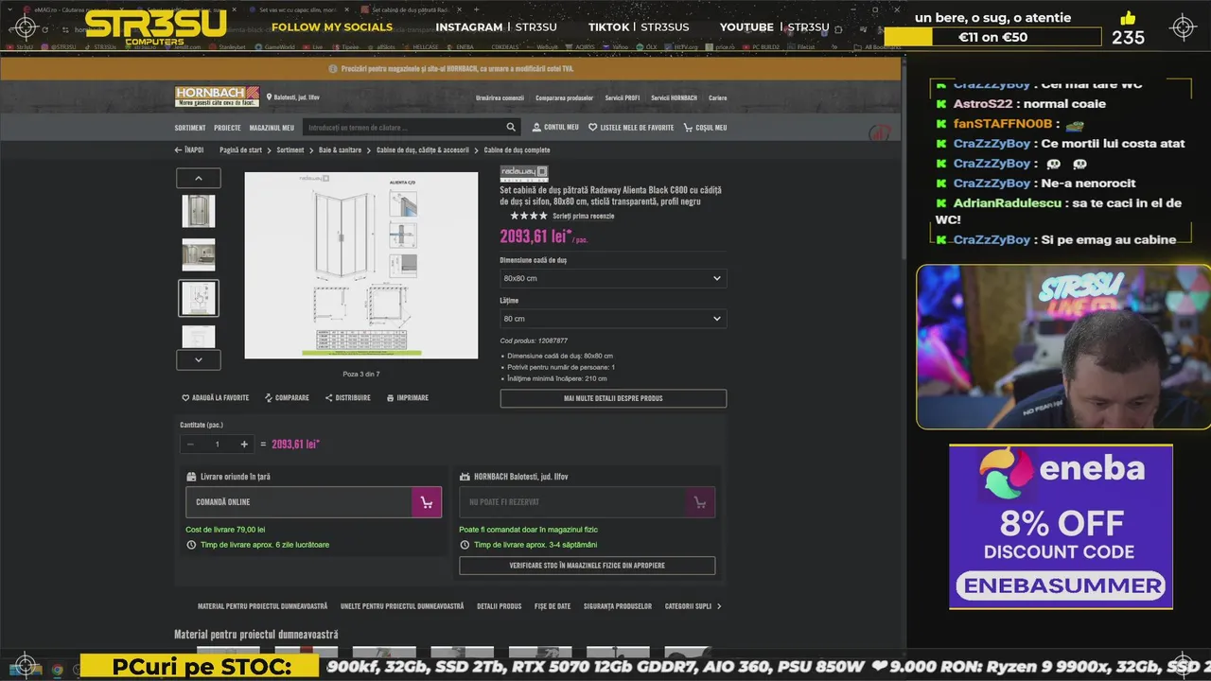Open Sortiment menu
1211x681 pixels.
pyautogui.click(x=190, y=128)
